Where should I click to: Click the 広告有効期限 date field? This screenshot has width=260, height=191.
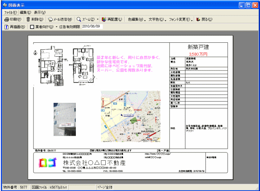pyautogui.click(x=92, y=26)
